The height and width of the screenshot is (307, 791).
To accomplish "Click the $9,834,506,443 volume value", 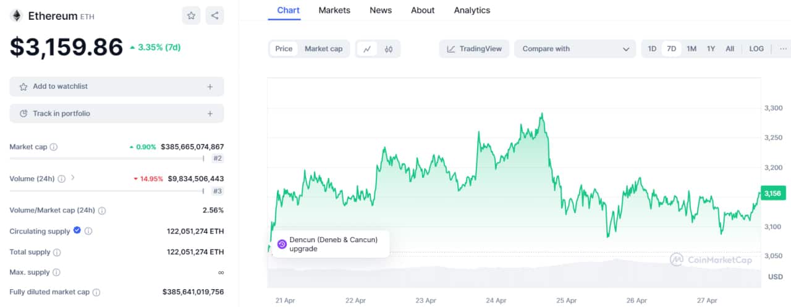I will [196, 179].
